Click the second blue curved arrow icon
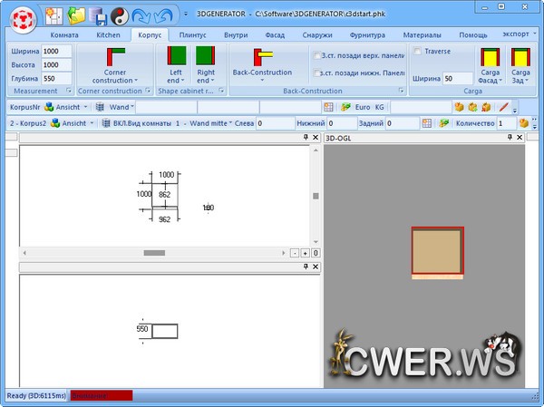The height and width of the screenshot is (407, 544). coord(163,16)
